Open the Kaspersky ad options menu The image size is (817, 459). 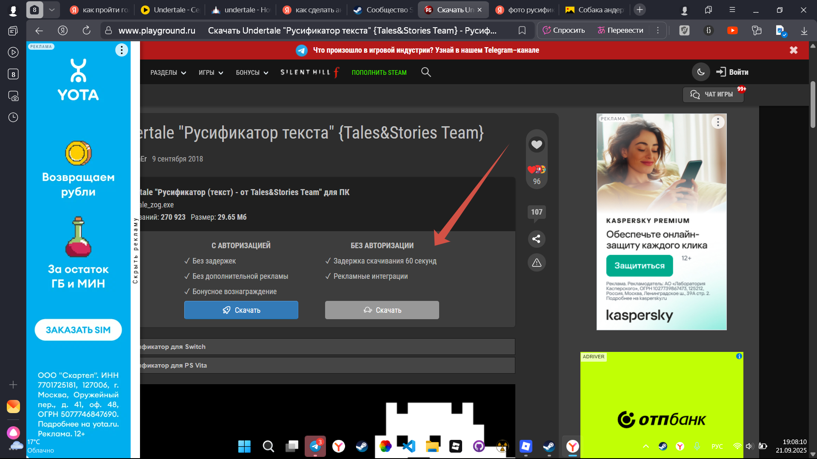718,122
